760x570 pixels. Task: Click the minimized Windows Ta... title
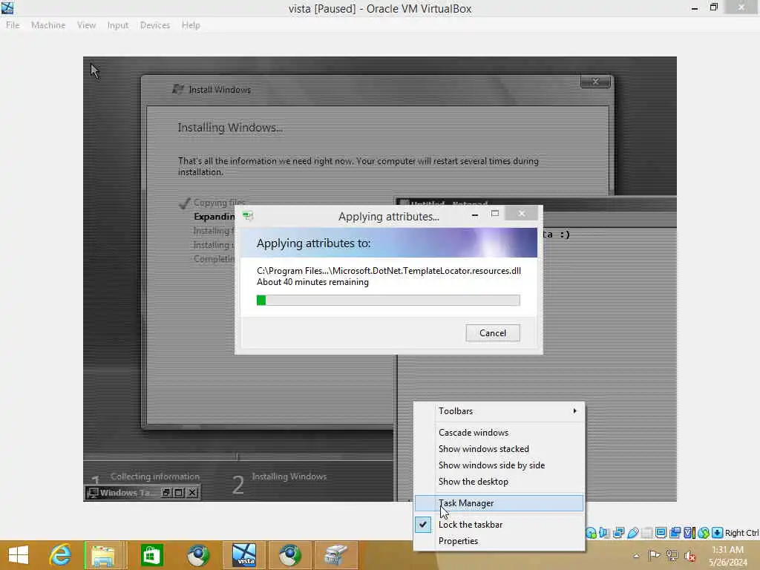point(125,493)
